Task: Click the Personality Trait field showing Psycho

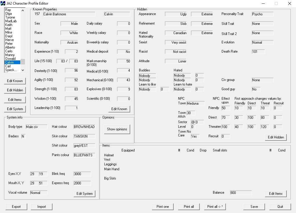Action: tap(263, 14)
